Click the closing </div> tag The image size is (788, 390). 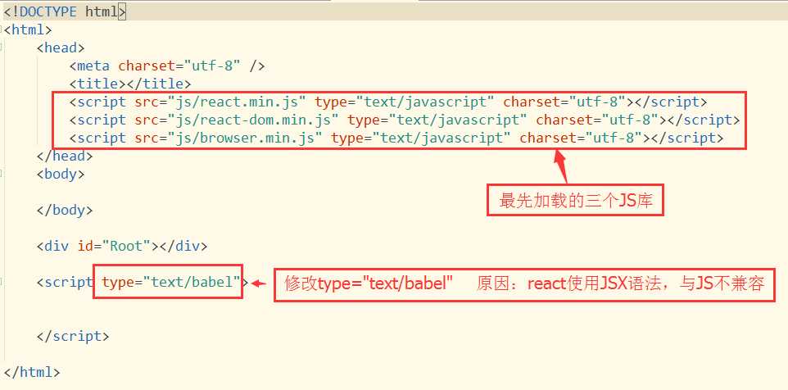[183, 247]
